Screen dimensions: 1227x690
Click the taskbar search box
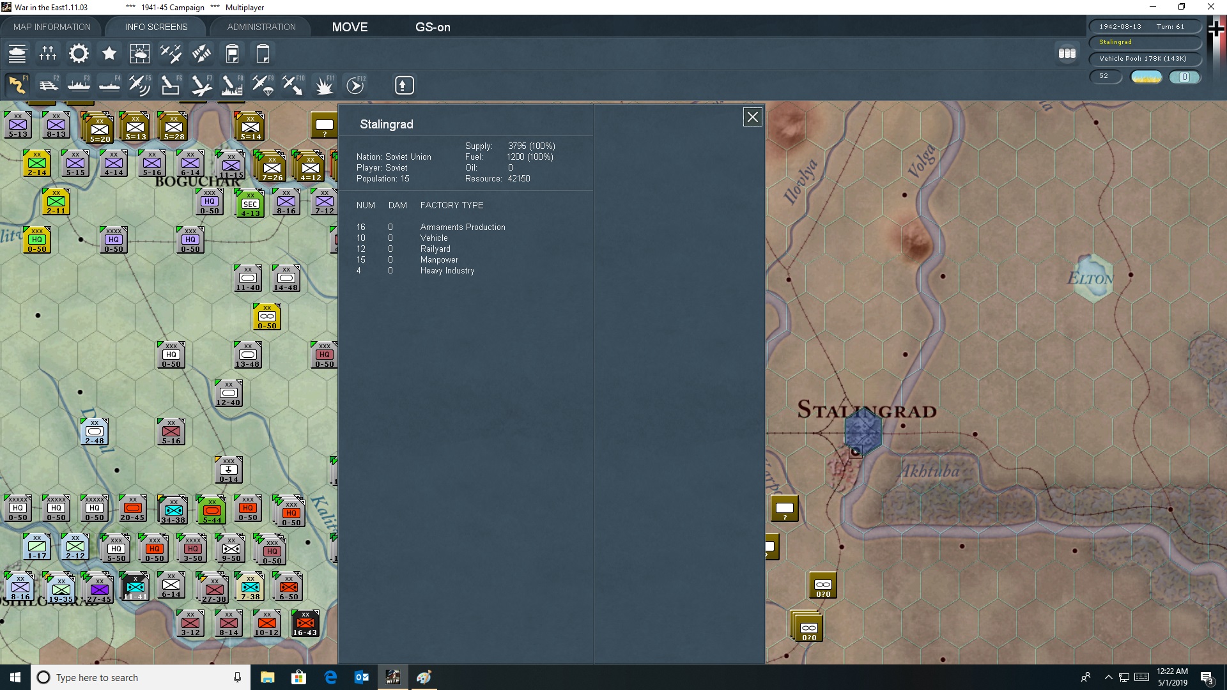141,677
